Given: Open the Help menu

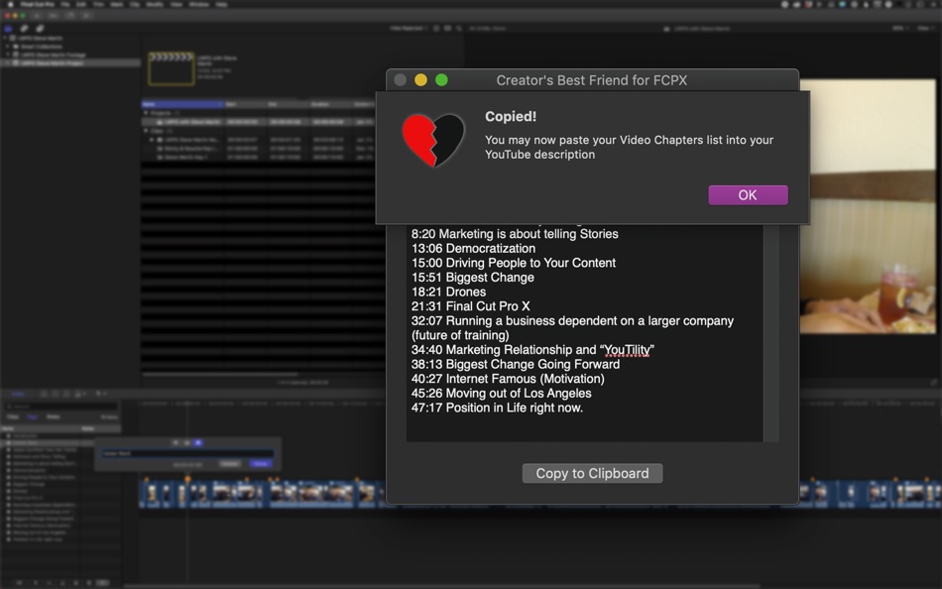Looking at the screenshot, I should click(222, 4).
